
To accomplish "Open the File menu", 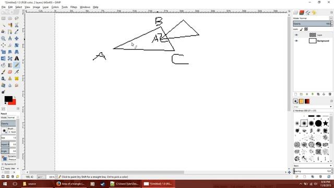I will click(4, 7).
